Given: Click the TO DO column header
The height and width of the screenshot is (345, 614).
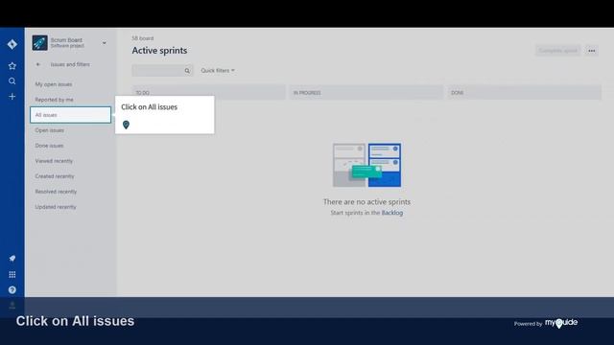Looking at the screenshot, I should (209, 93).
